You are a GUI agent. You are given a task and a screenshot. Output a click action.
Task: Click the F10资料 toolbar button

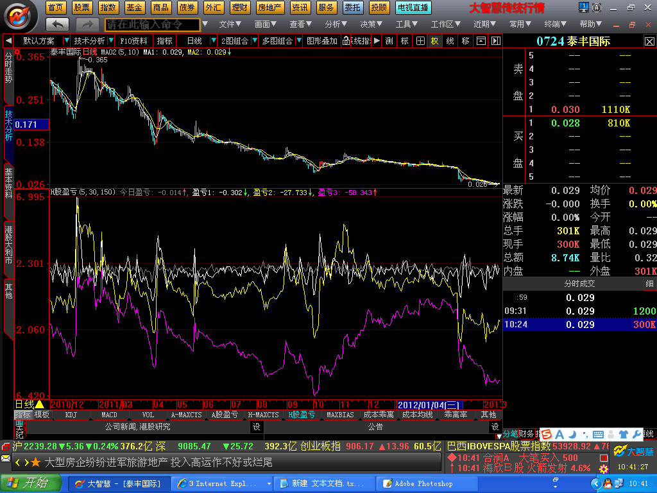point(133,40)
